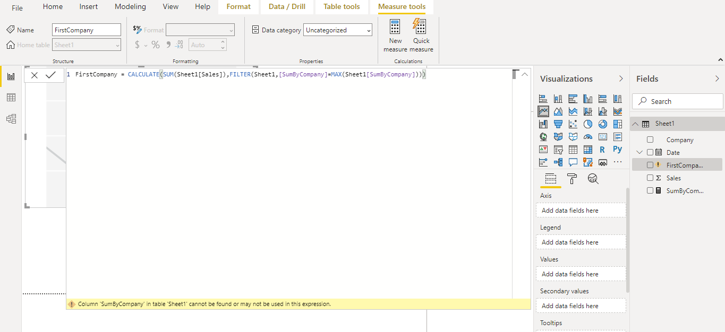725x332 pixels.
Task: Choose the Line chart visualization
Action: [543, 111]
